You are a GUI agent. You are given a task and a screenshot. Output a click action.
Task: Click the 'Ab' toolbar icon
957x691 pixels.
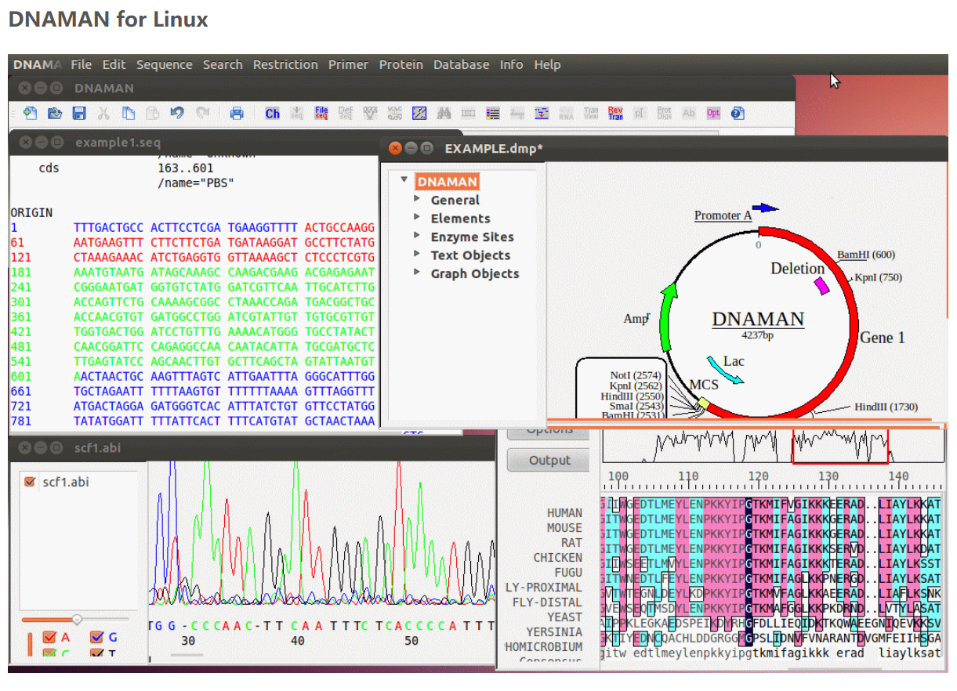coord(689,114)
